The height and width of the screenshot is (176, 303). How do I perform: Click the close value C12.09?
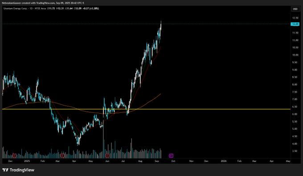pyautogui.click(x=78, y=8)
